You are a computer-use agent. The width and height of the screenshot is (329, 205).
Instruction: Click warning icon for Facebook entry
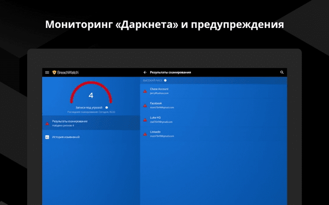point(145,105)
